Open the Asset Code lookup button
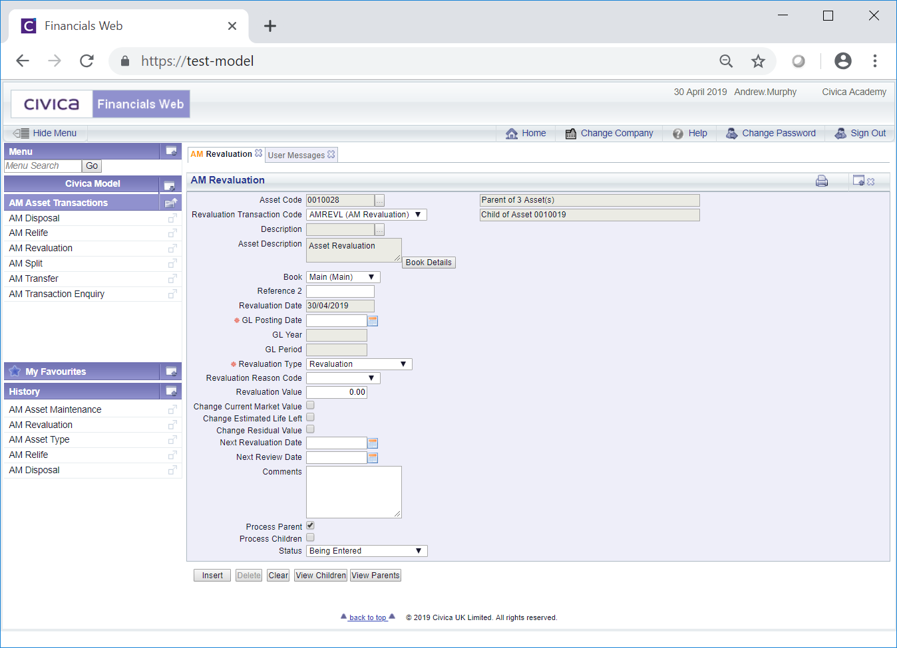897x648 pixels. [x=379, y=200]
